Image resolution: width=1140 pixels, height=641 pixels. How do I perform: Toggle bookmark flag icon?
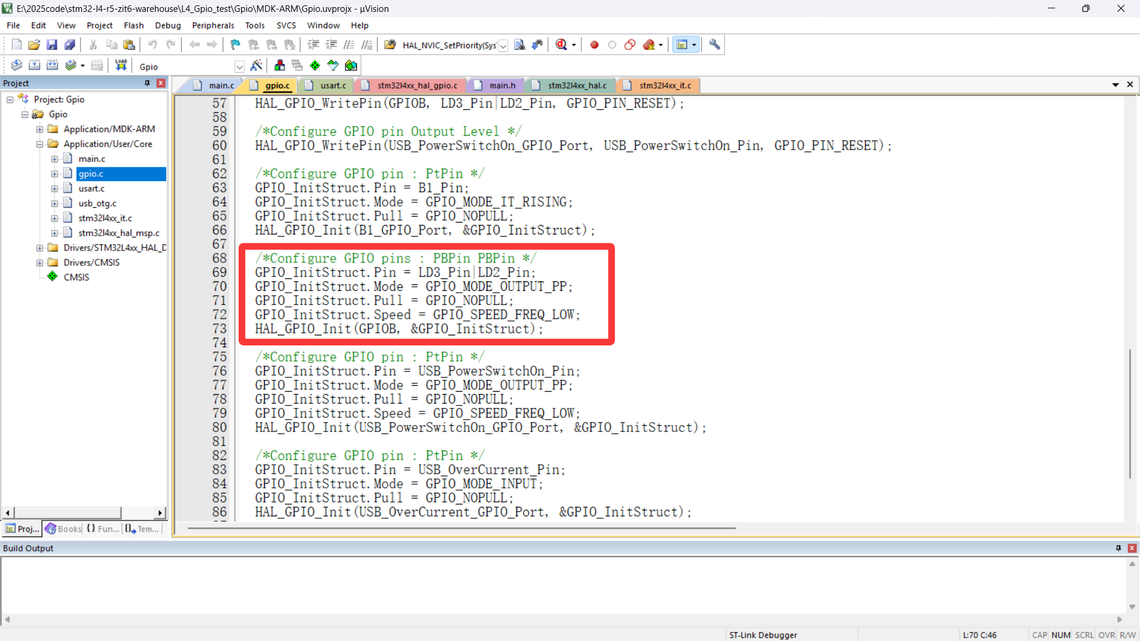tap(235, 45)
